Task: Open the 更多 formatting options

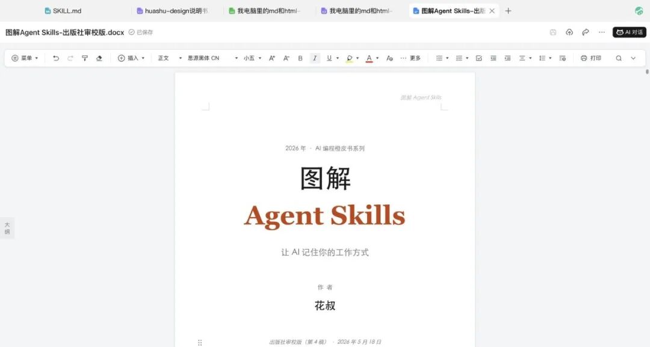Action: click(x=411, y=58)
